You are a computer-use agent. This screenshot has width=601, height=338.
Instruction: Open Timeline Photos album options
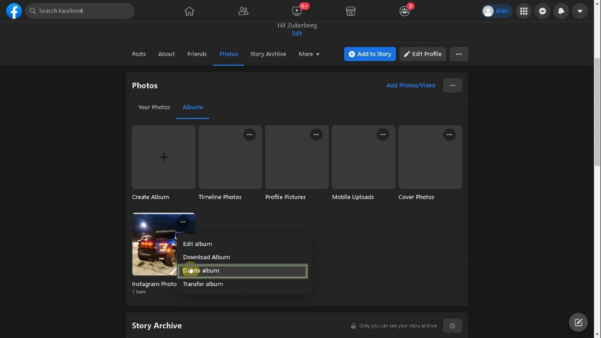point(250,135)
